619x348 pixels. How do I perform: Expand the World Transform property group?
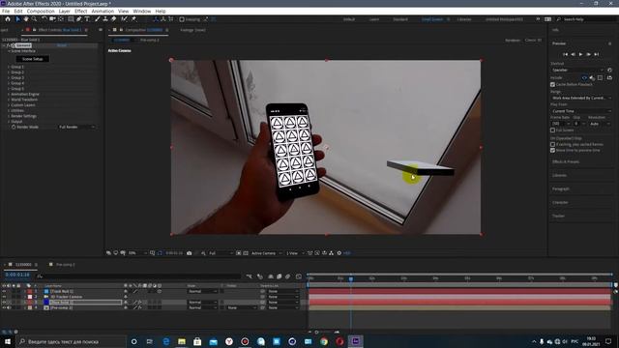coord(9,100)
